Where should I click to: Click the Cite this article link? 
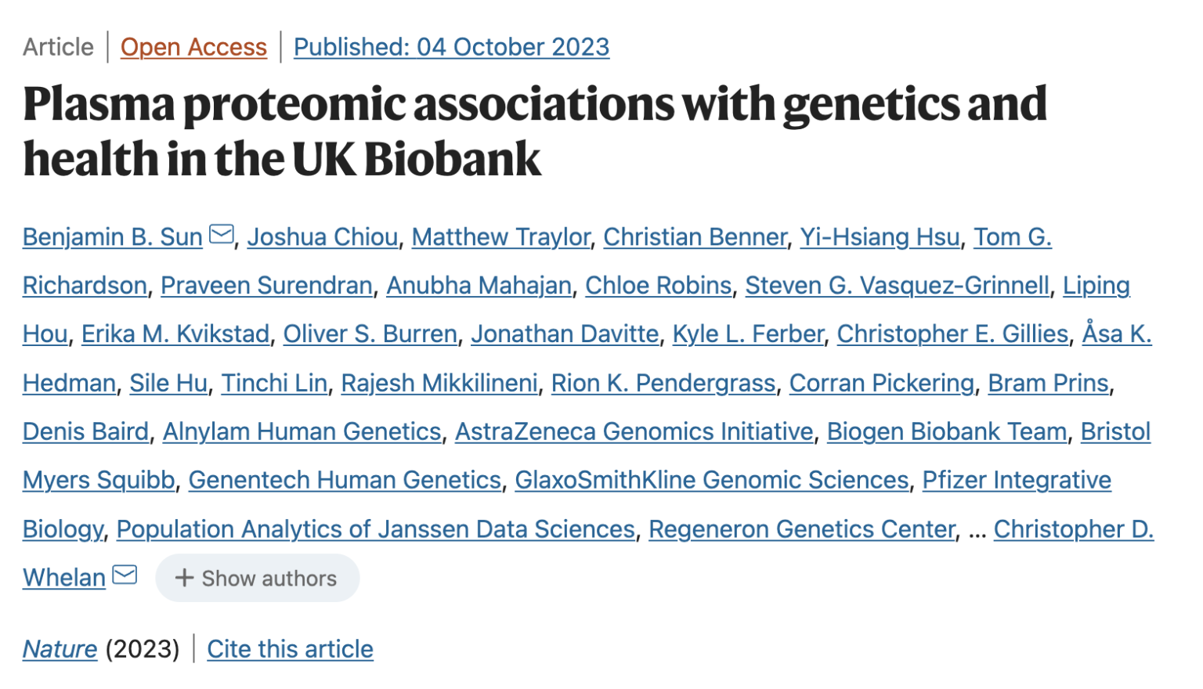pos(289,648)
